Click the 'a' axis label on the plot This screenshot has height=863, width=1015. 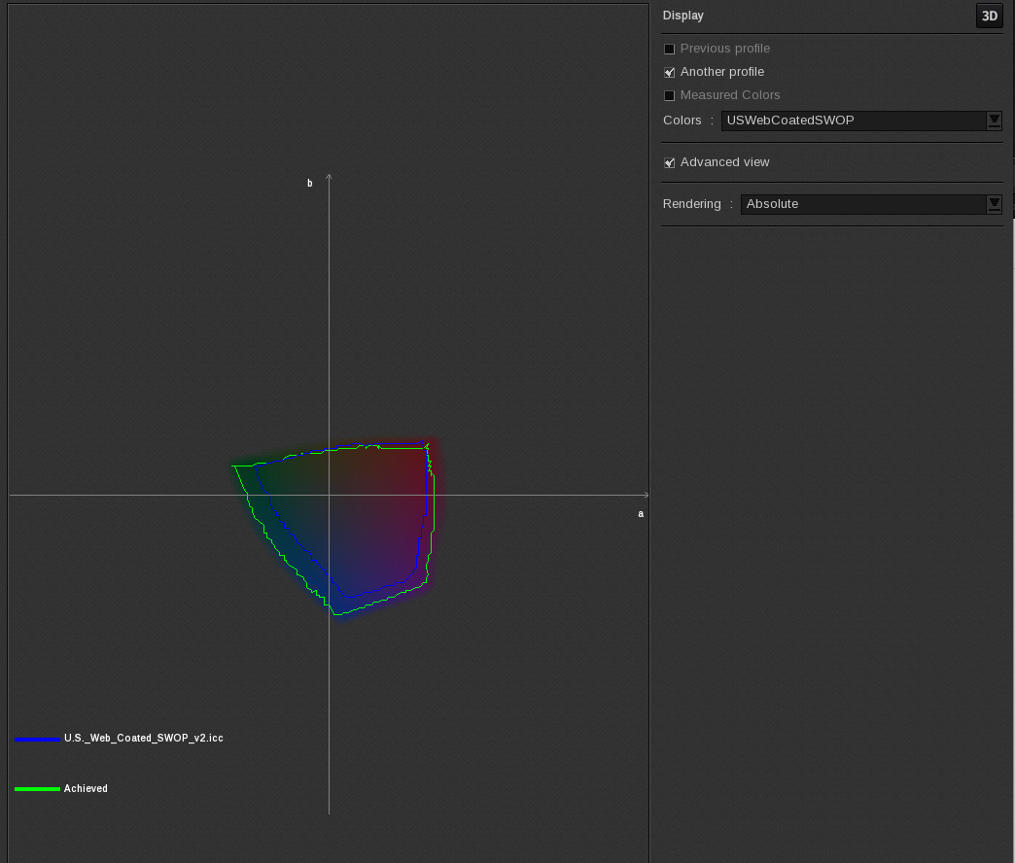coord(641,513)
